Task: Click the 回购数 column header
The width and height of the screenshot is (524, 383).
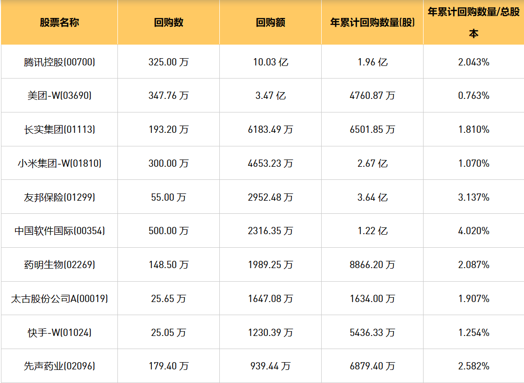Action: 168,22
